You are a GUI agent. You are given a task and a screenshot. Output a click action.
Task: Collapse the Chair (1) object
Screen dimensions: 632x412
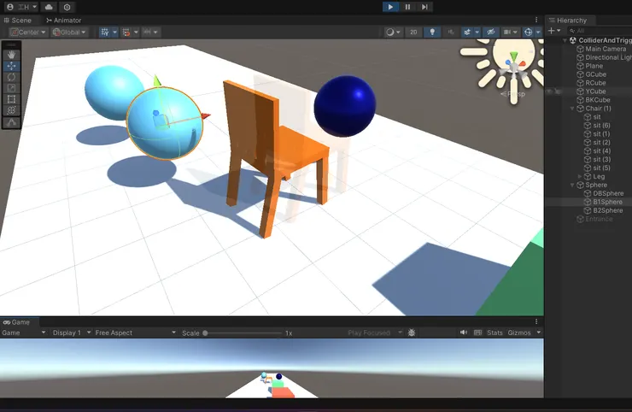(x=572, y=109)
